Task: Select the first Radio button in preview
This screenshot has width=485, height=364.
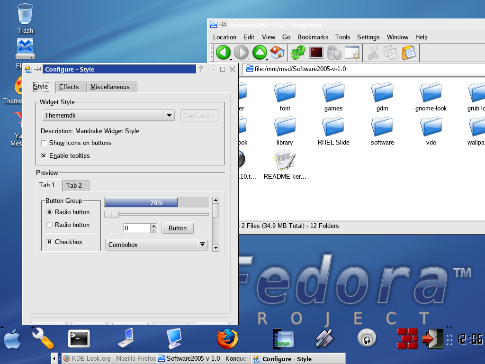Action: point(49,212)
